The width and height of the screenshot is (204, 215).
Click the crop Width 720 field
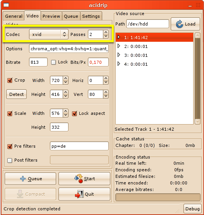[x=57, y=80]
